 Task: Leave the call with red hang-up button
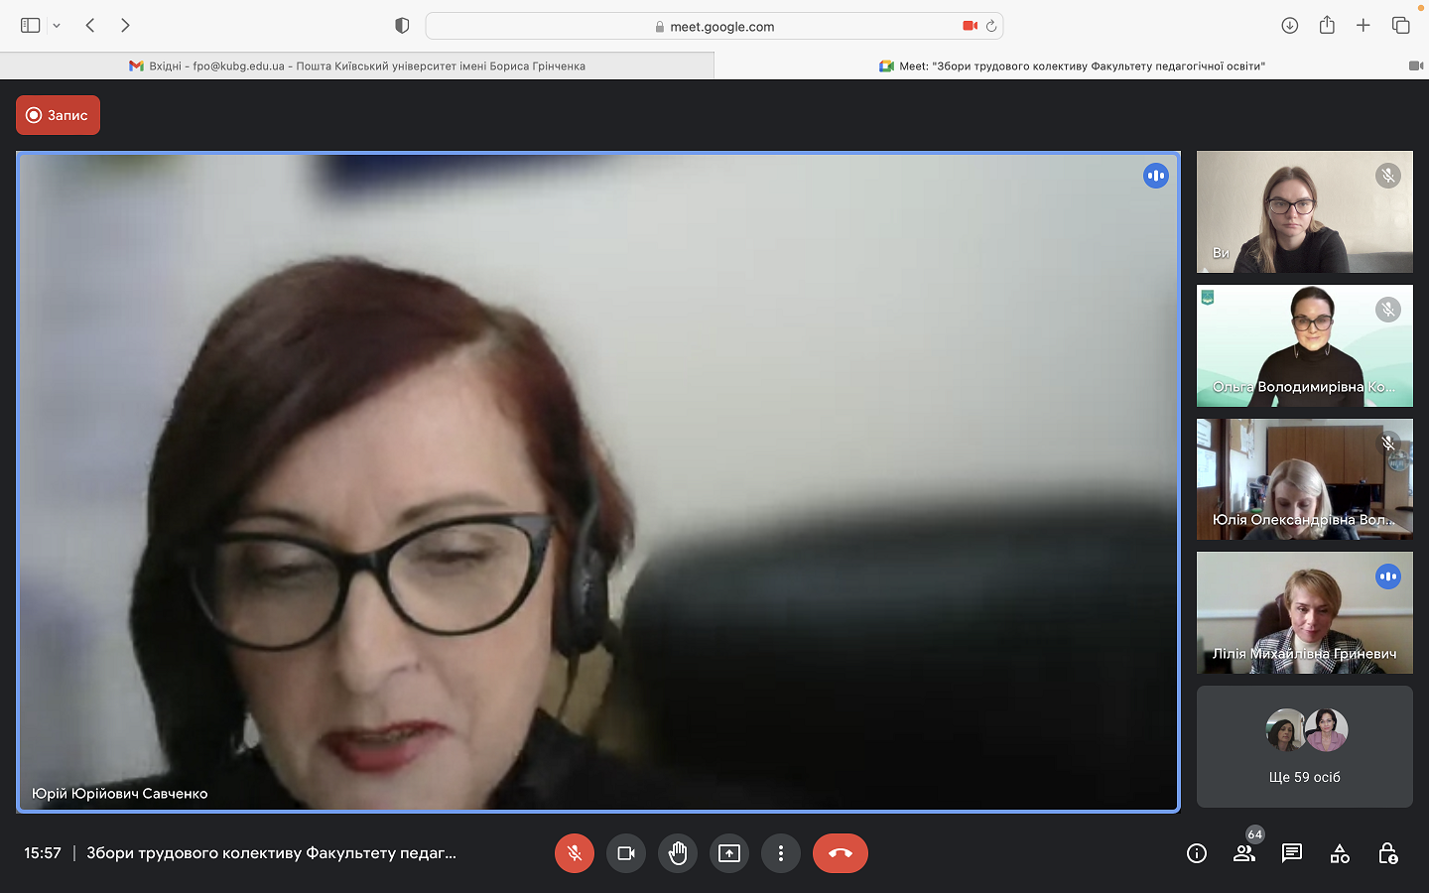point(840,853)
